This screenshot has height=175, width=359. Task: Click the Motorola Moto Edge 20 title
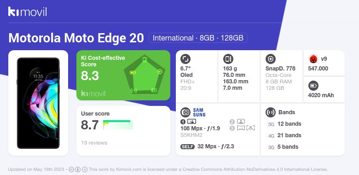(76, 38)
